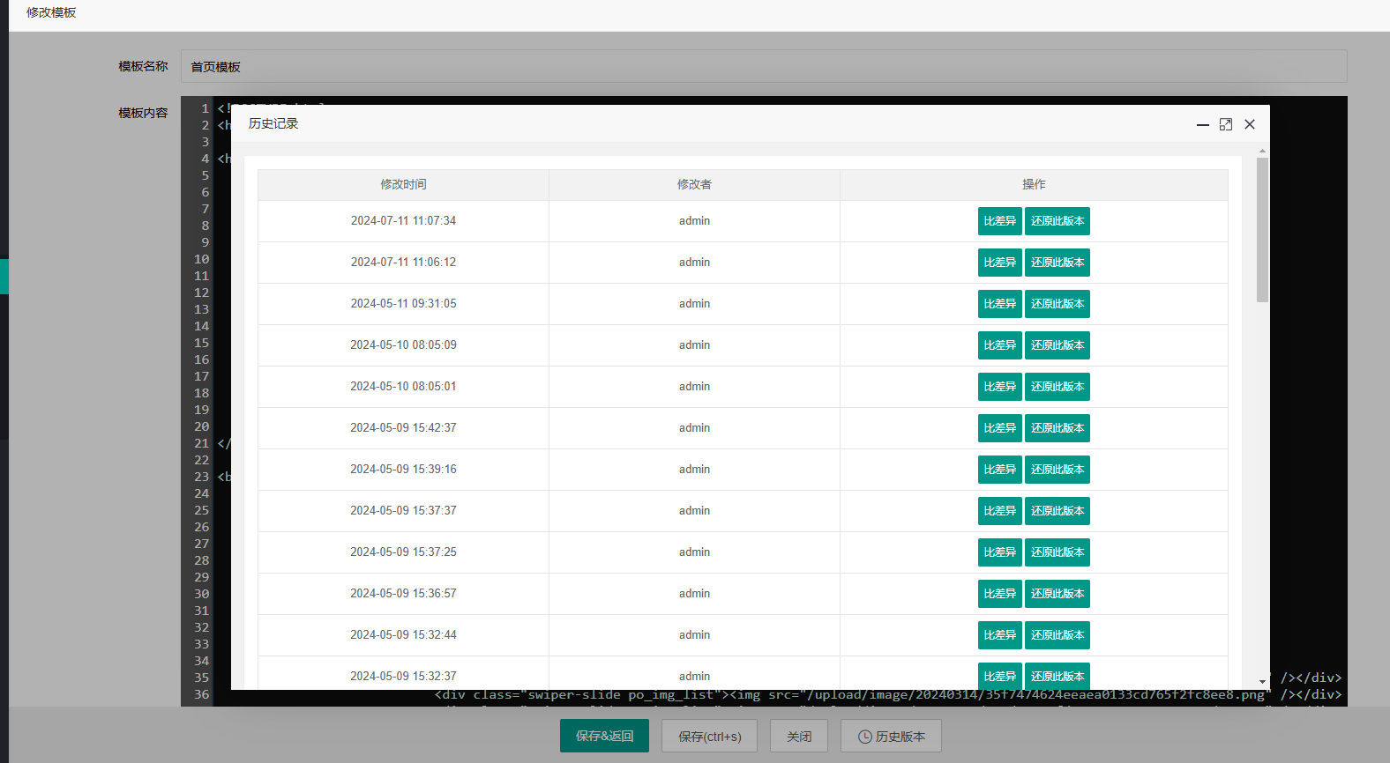
Task: Minimize the 历史记录 dialog
Action: coord(1202,125)
